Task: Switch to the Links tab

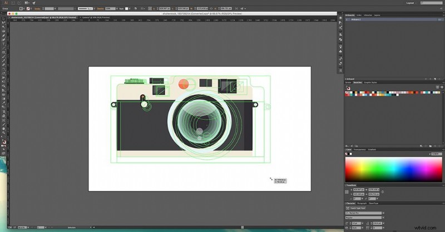Action: click(359, 15)
